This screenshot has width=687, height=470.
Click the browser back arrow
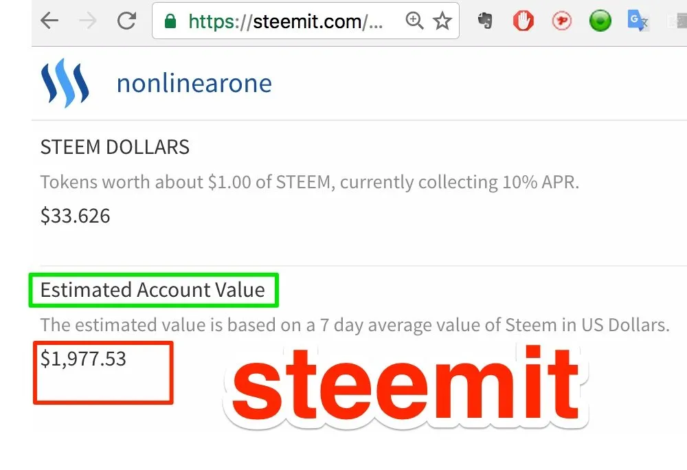[x=49, y=21]
